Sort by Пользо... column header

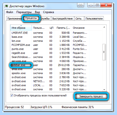39,28
